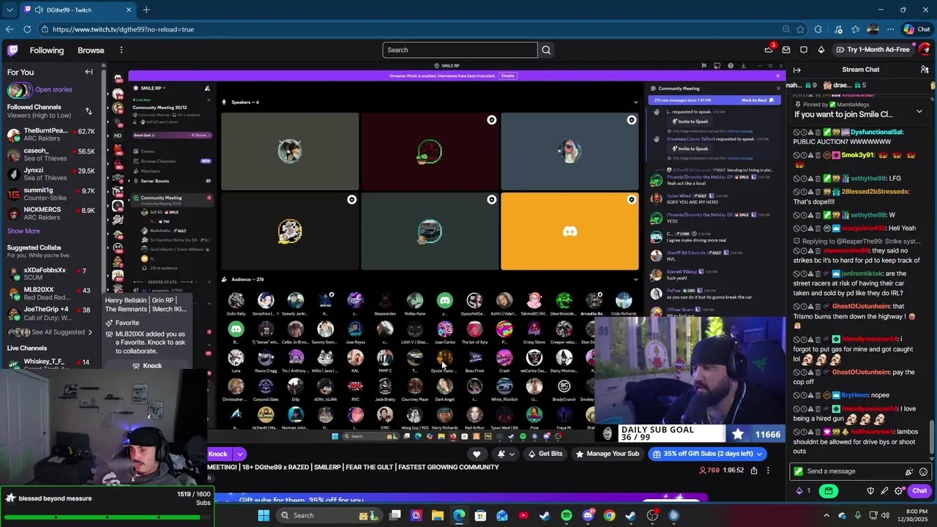Open the Whispers speech bubble icon
Image resolution: width=937 pixels, height=527 pixels.
tap(804, 50)
